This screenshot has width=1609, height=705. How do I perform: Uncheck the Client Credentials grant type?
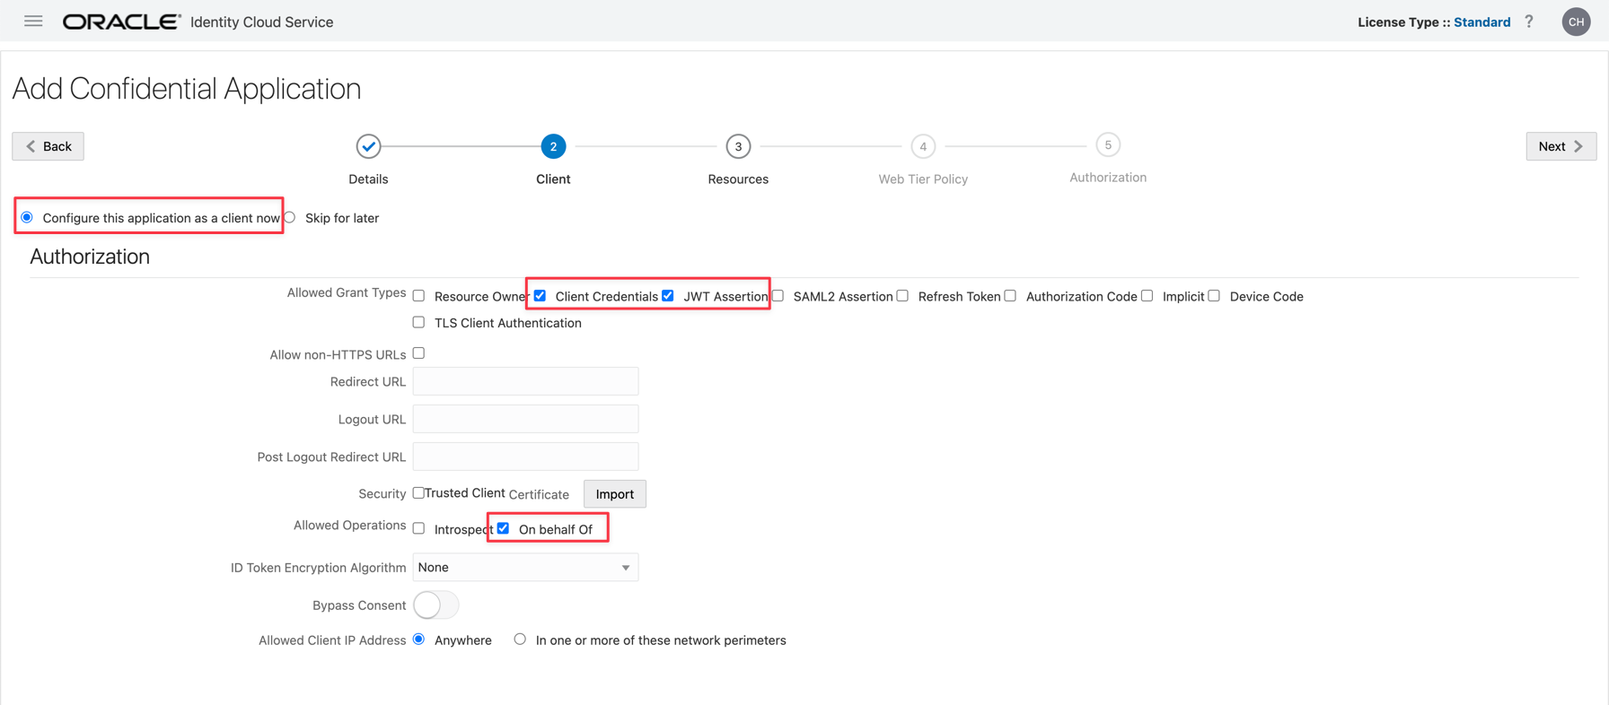pyautogui.click(x=541, y=296)
